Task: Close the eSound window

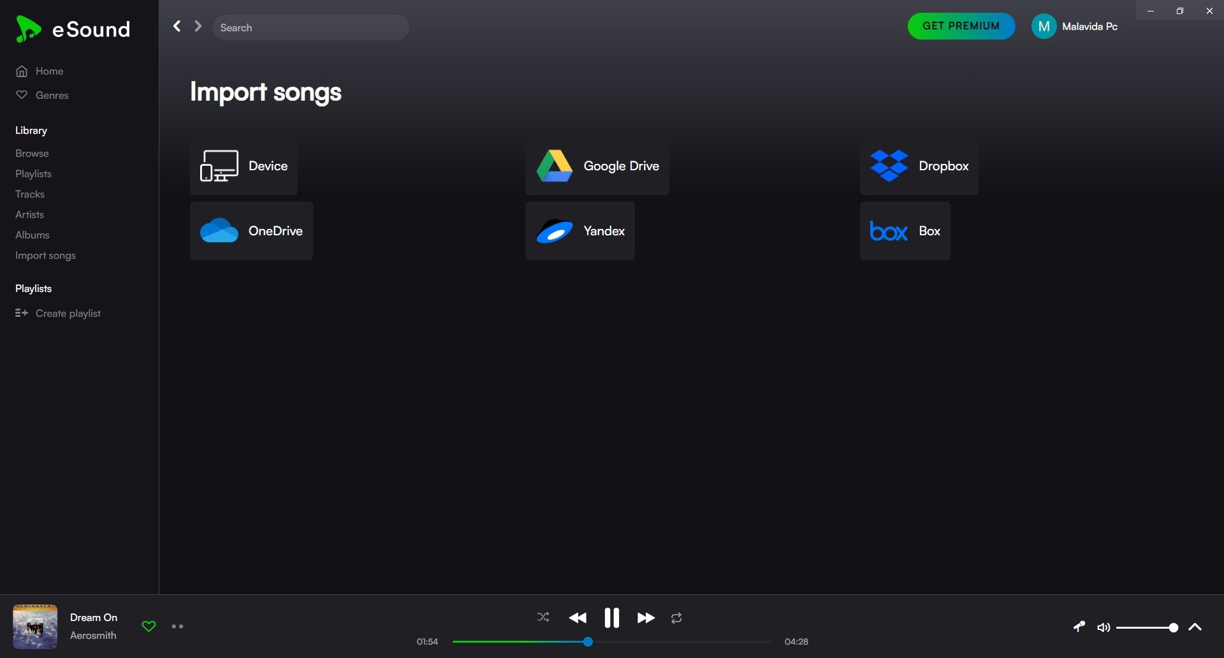Action: [x=1209, y=11]
